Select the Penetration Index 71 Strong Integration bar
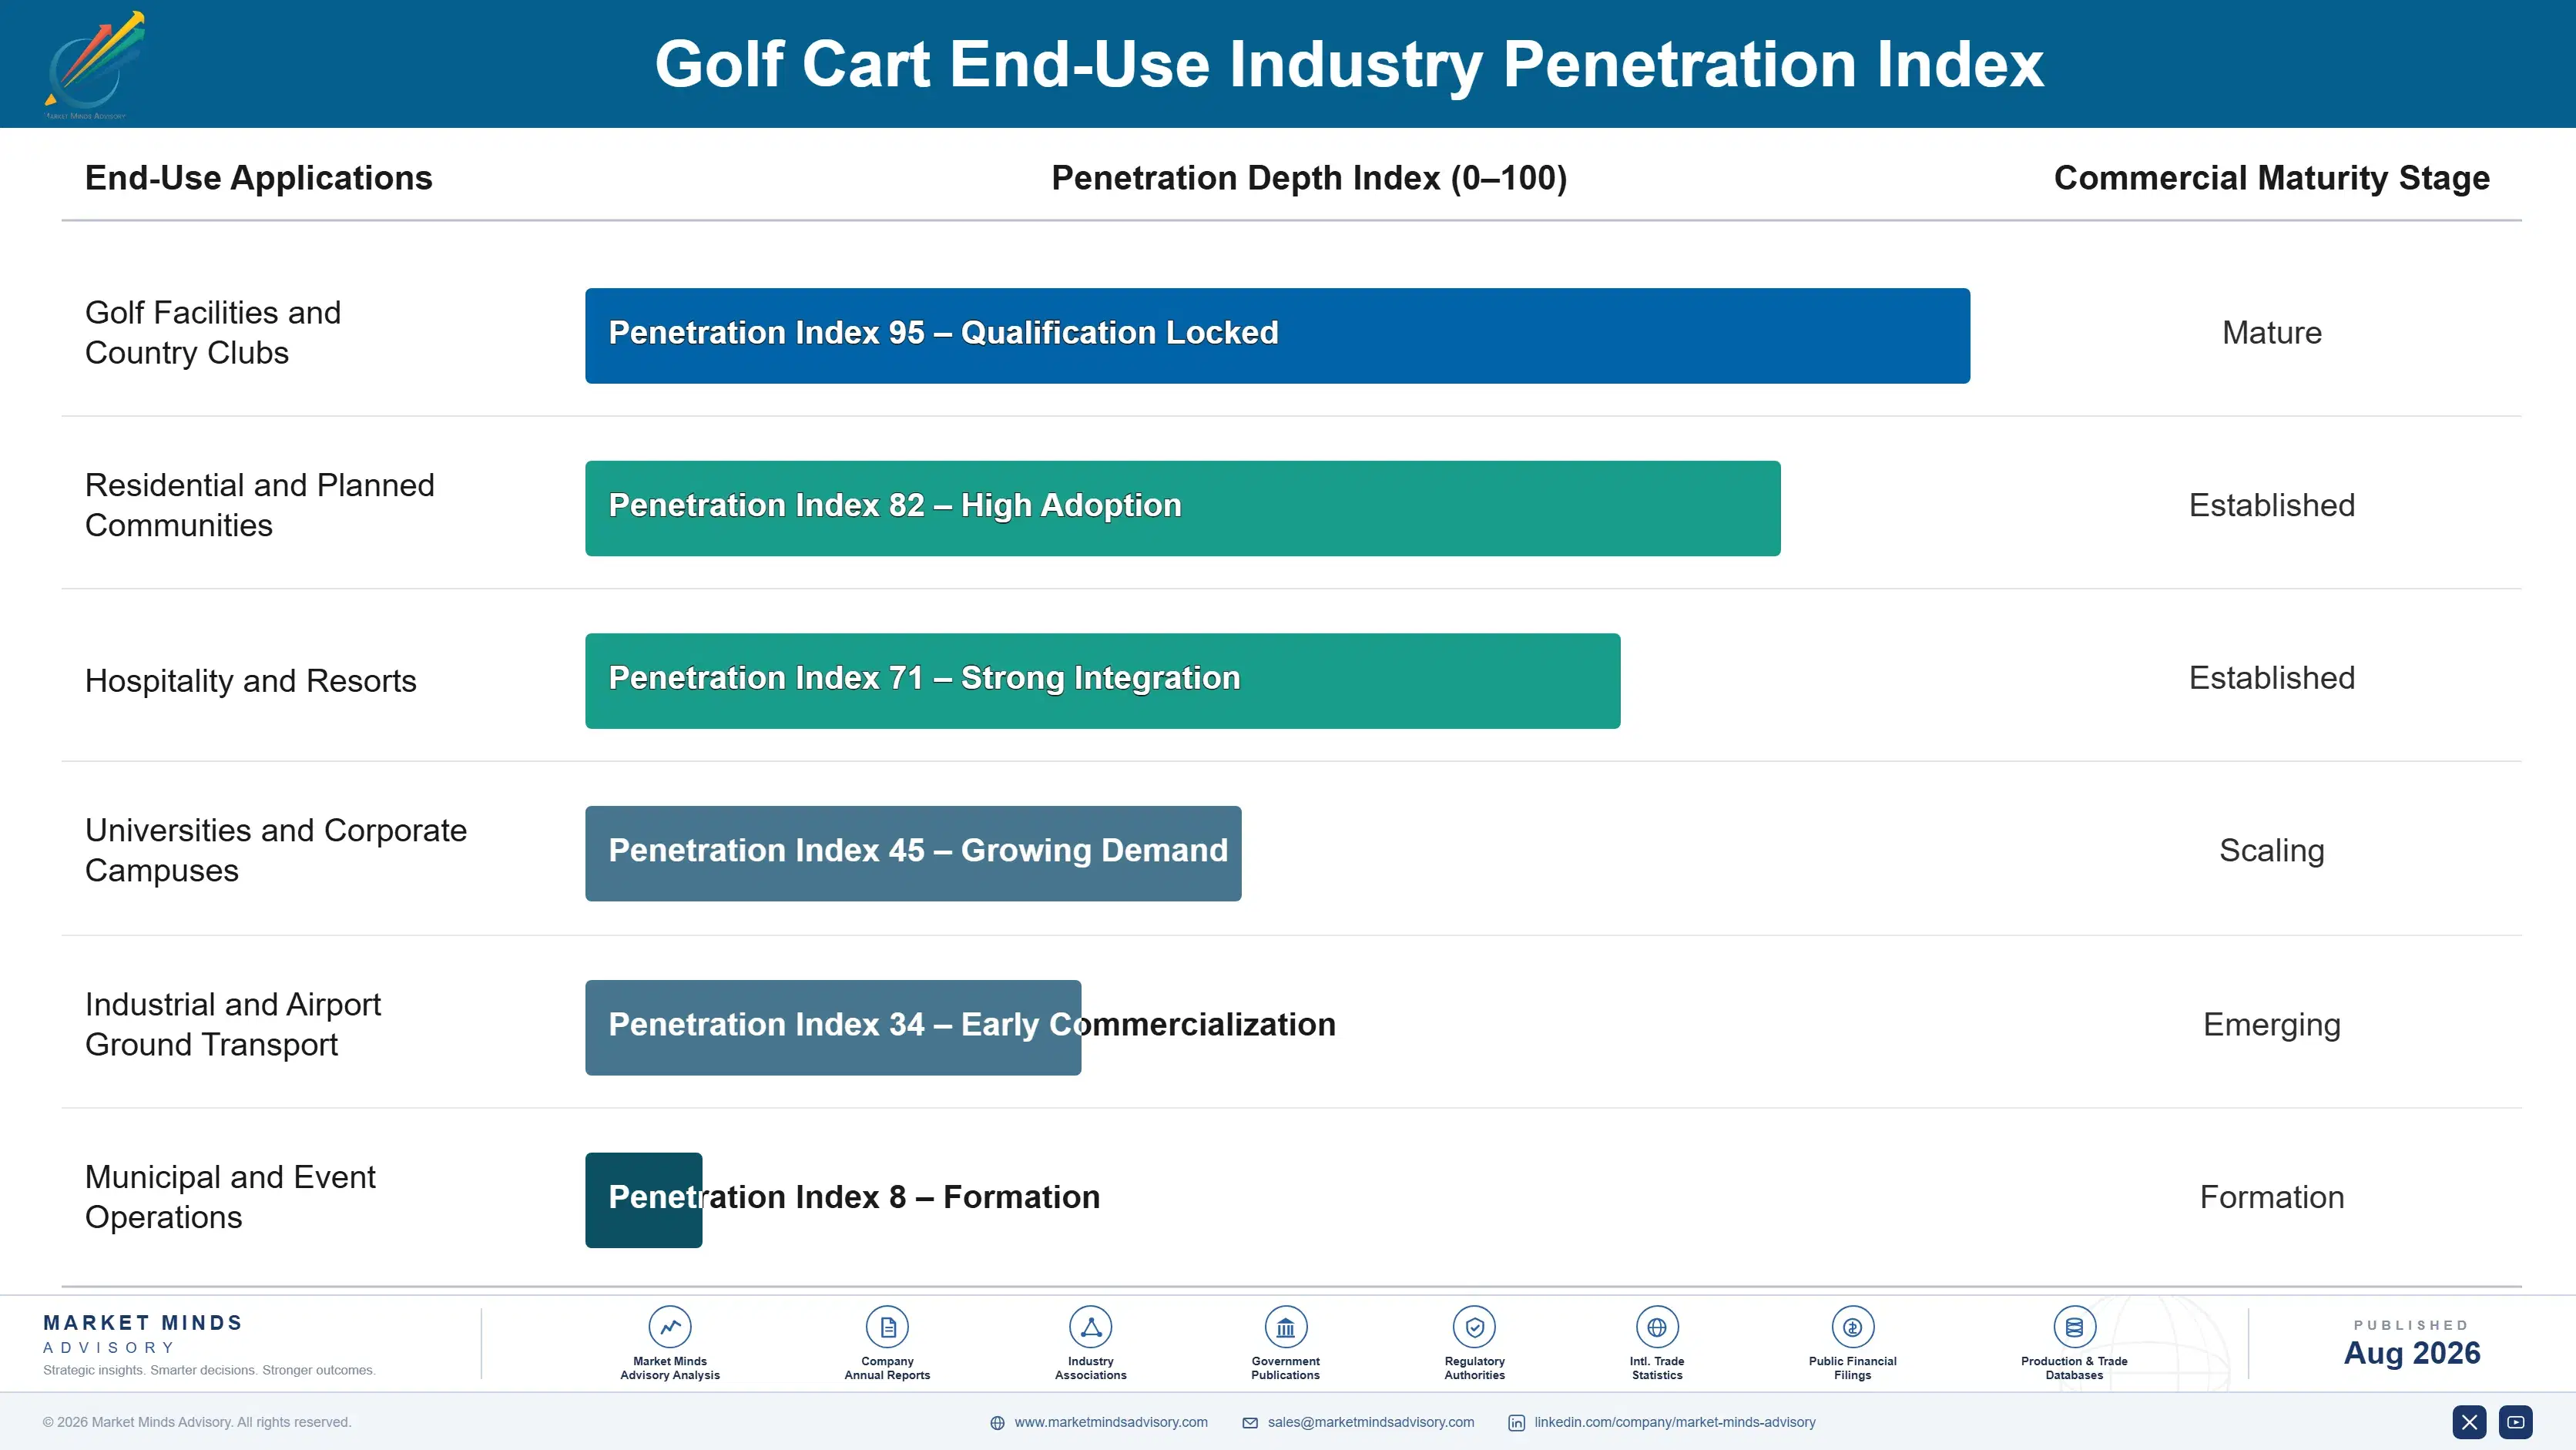 pos(1103,681)
